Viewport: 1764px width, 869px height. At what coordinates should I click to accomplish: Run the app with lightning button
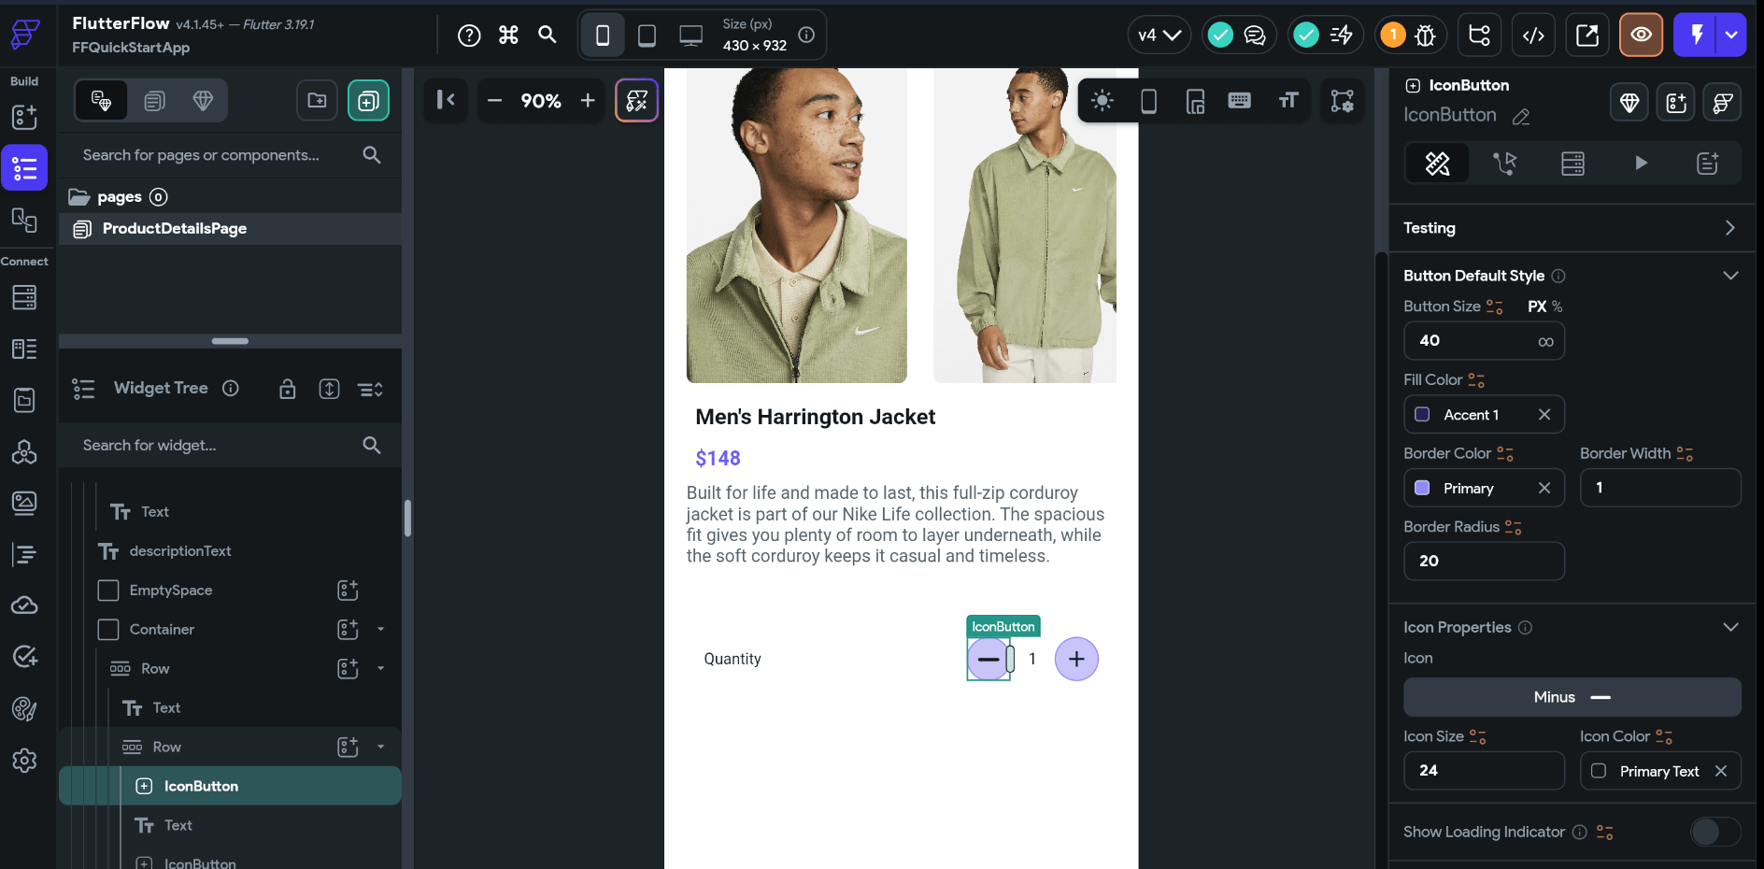pos(1697,36)
